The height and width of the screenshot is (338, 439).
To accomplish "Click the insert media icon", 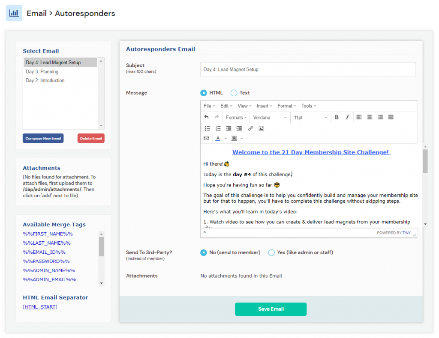I will pyautogui.click(x=207, y=139).
